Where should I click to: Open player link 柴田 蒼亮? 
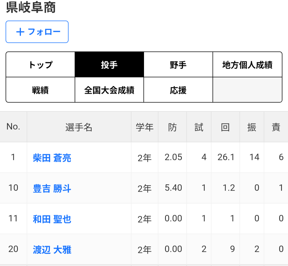tap(52, 158)
